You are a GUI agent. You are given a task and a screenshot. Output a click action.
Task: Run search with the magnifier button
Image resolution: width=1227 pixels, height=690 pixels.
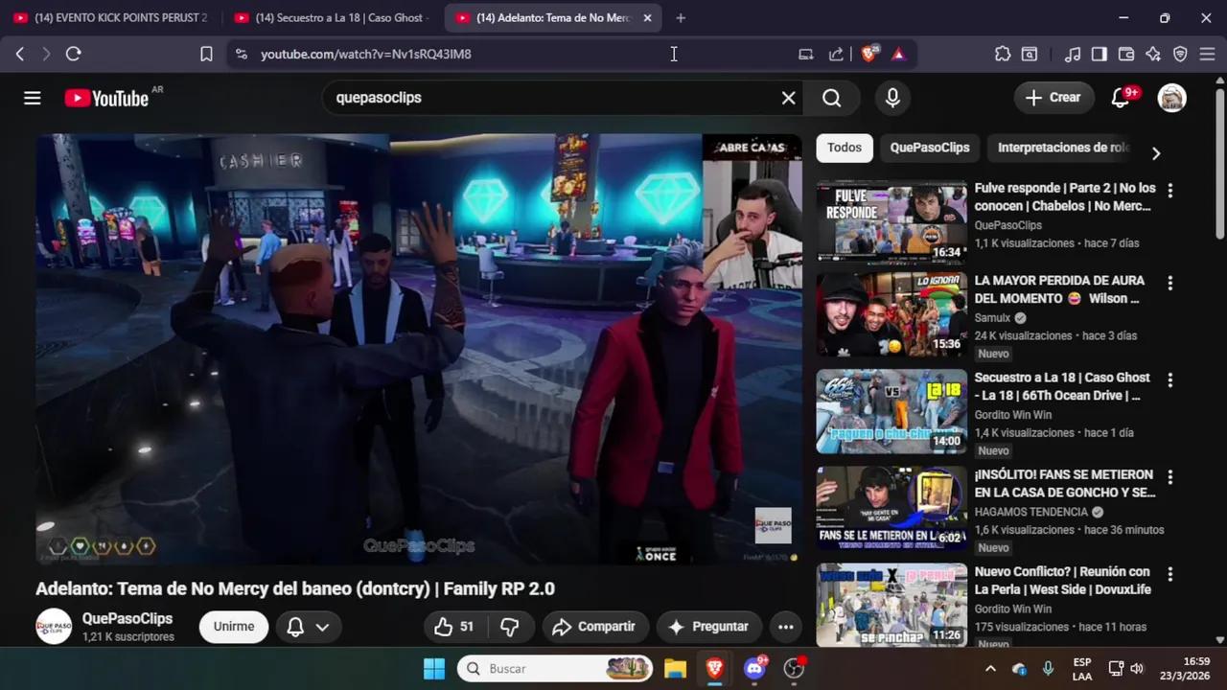831,98
